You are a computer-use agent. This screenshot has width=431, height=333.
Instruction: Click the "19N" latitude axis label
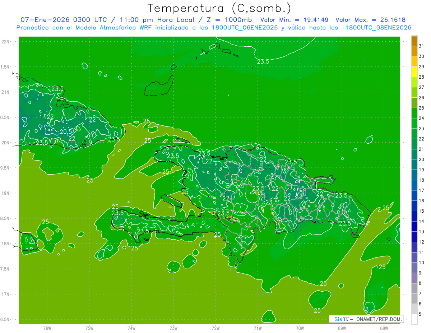click(5, 193)
